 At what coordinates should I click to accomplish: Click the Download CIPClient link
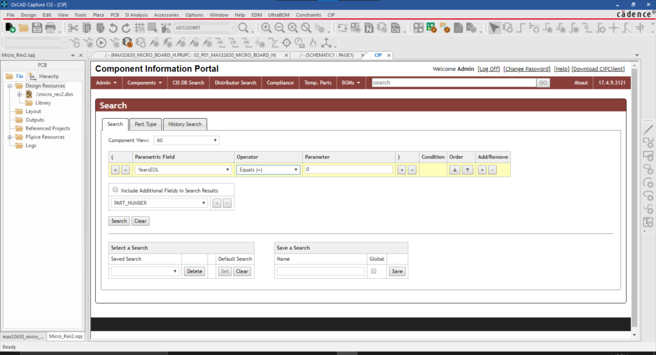pos(598,69)
